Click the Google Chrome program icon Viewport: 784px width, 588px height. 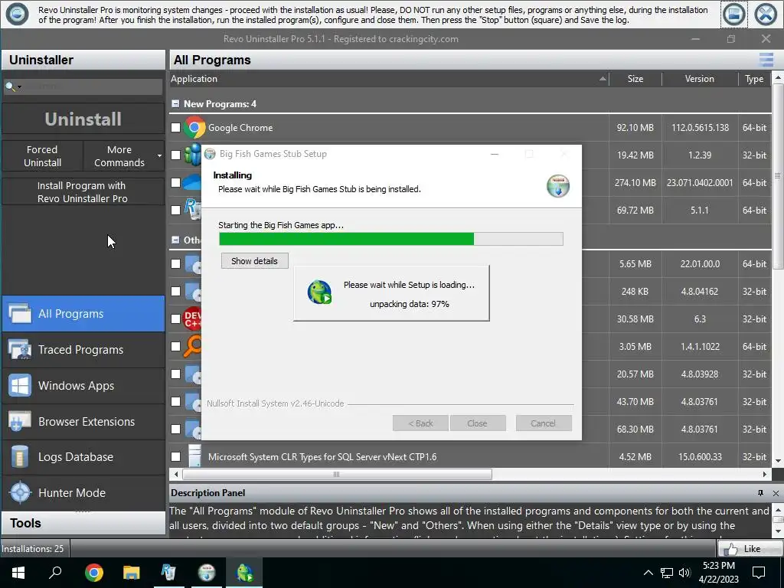[x=194, y=128]
